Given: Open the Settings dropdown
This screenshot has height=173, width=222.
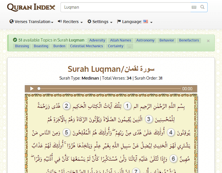Looking at the screenshot, I should [x=100, y=22].
